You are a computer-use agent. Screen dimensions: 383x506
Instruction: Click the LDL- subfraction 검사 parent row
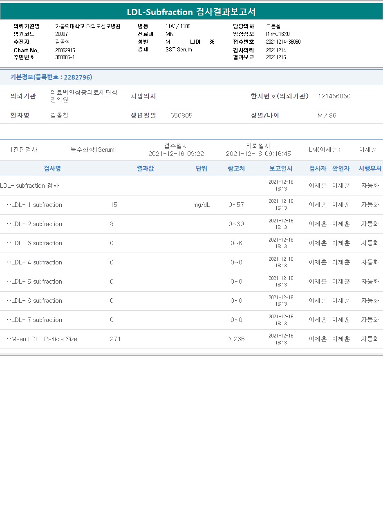pos(30,186)
